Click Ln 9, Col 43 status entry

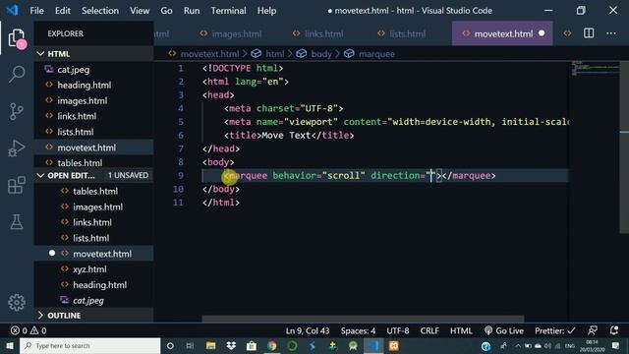pos(308,330)
